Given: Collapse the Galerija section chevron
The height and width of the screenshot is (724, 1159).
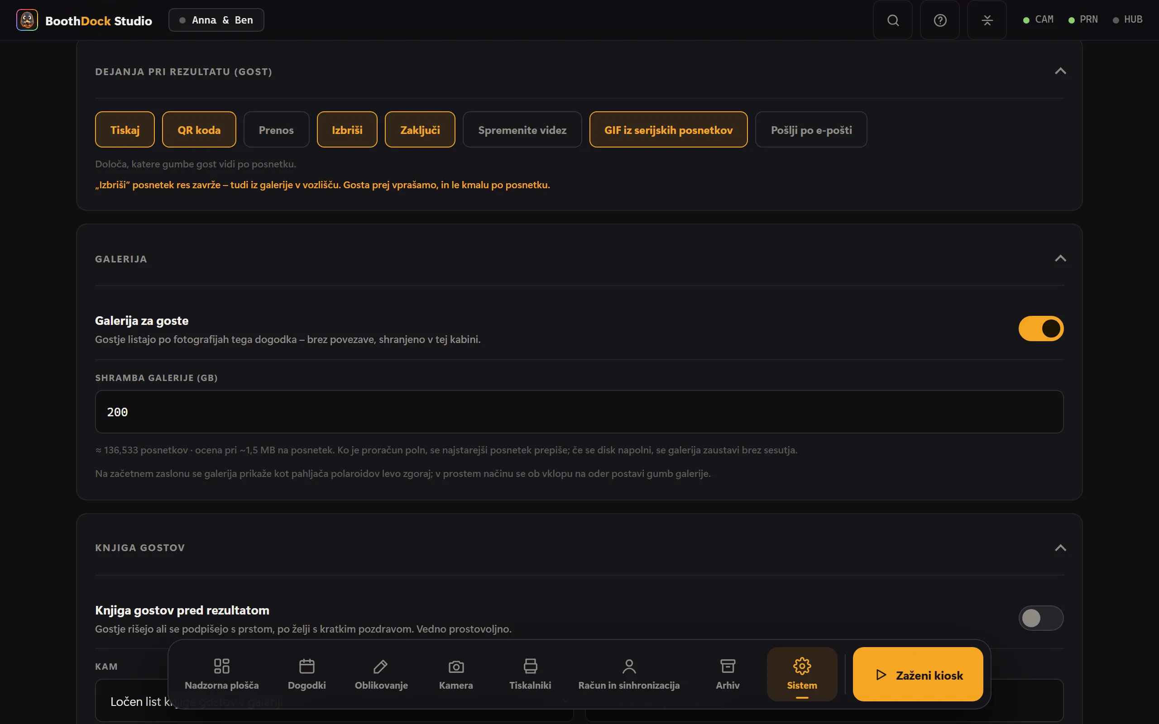Looking at the screenshot, I should click(1060, 258).
